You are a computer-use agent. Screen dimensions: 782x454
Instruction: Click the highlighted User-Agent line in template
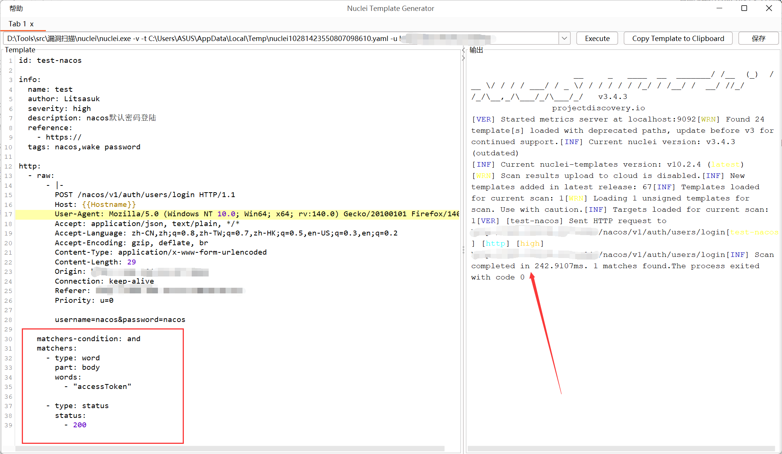click(237, 214)
